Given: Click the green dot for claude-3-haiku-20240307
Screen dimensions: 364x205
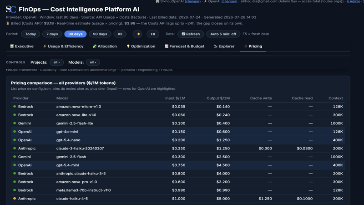Looking at the screenshot, I should point(15,149).
